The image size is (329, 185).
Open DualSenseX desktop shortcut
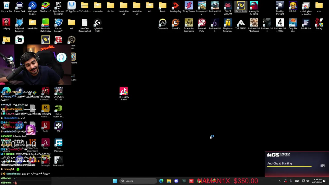click(58, 161)
